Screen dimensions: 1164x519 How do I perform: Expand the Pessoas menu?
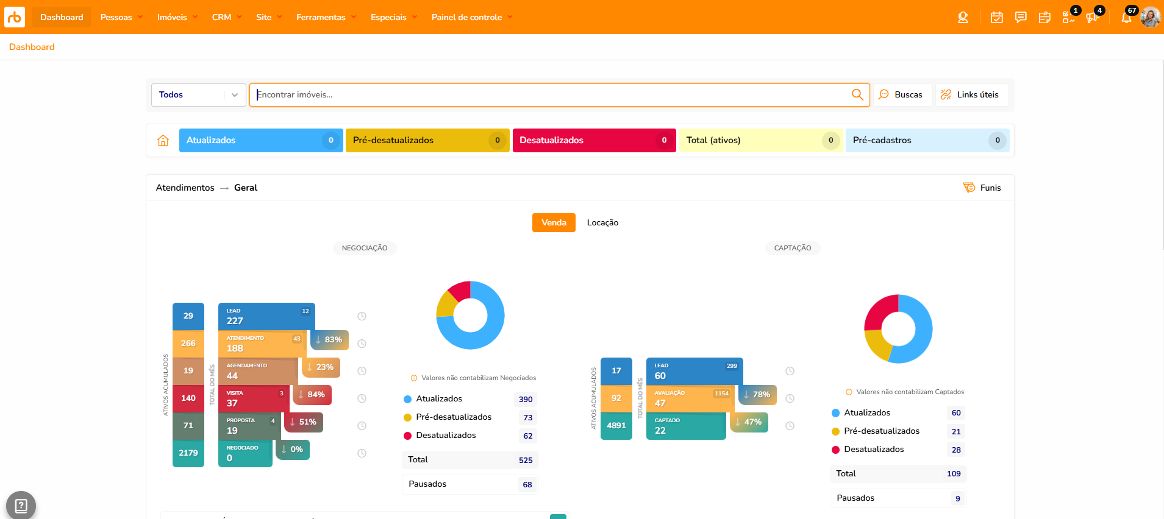click(x=121, y=17)
